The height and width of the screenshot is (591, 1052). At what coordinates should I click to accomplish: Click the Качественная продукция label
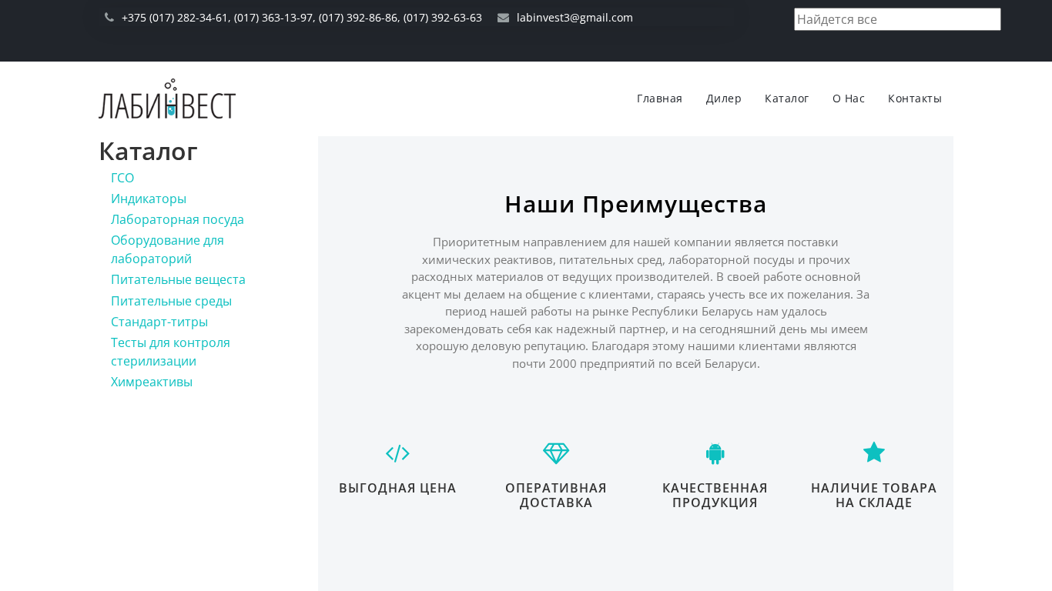tap(715, 496)
